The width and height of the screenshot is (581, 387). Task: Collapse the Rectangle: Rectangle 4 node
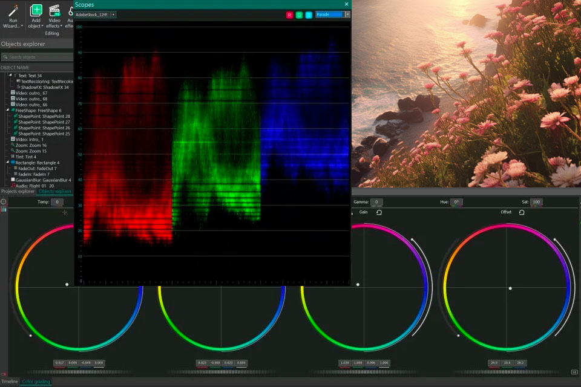7,162
